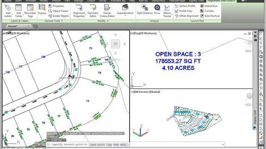Expand the Add Labels dropdown arrow
Screen dimensions: 266x149
click(x=12, y=15)
